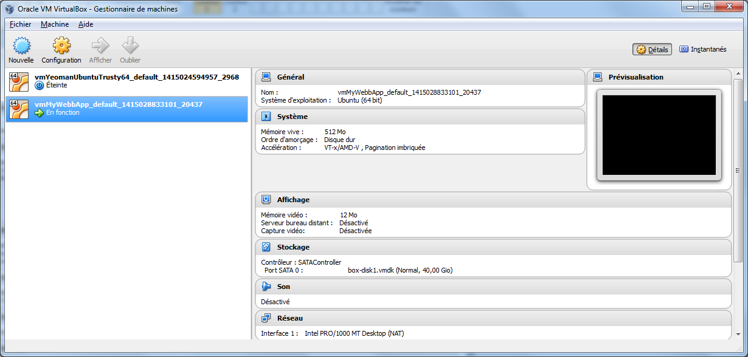
Task: Click 'Intel PRO/1000 MT Desktop (NAT)' text
Action: (355, 333)
